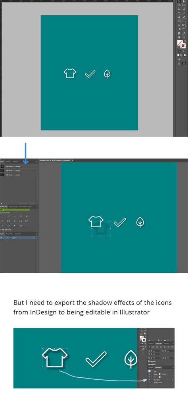Viewport: 188px width, 412px height.
Task: Switch to the OpenType tab
Action: (167, 344)
